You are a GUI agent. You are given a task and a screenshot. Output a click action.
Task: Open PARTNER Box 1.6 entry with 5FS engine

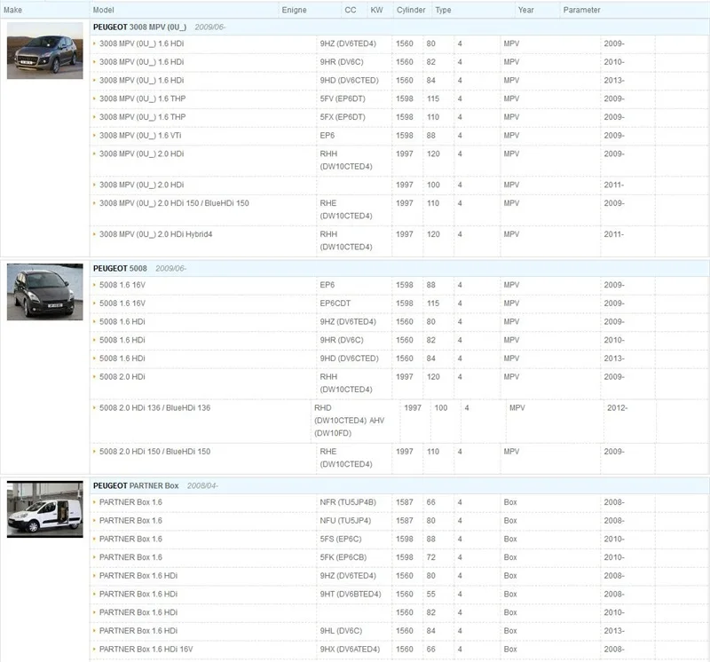[x=130, y=539]
